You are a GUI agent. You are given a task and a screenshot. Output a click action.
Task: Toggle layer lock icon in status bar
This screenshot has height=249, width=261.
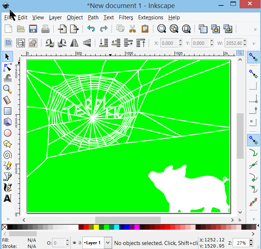pos(80,243)
